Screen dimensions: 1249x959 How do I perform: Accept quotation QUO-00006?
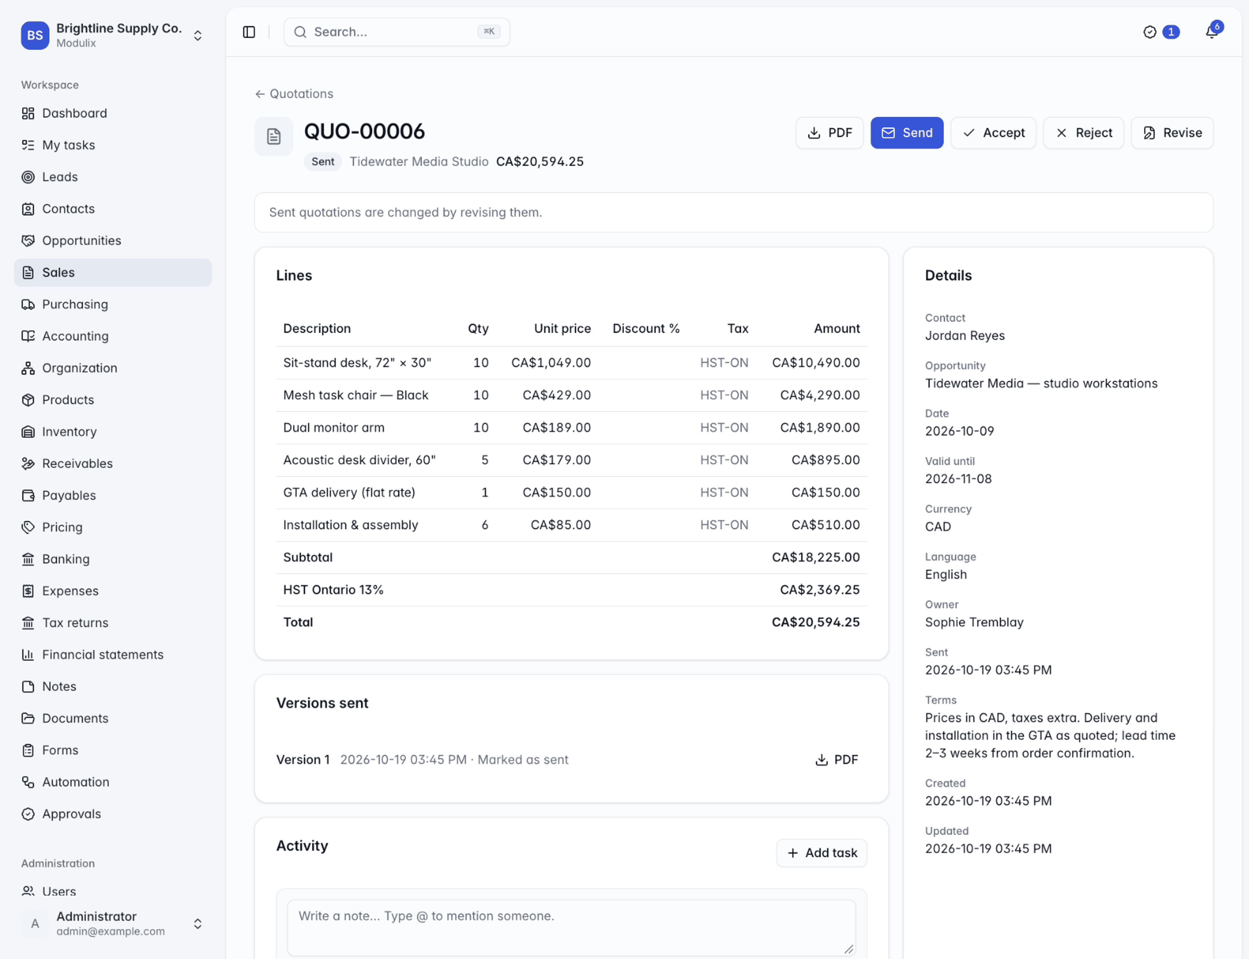(x=993, y=133)
